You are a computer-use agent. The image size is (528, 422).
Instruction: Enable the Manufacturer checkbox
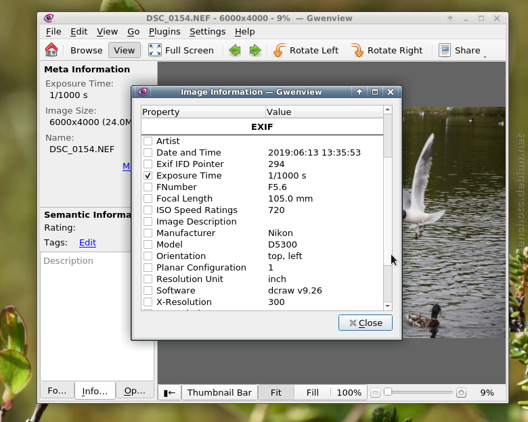click(148, 233)
